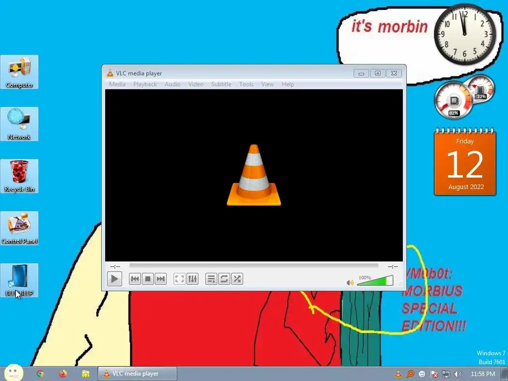Open the Start menu smiley orb
508x381 pixels.
(x=13, y=373)
